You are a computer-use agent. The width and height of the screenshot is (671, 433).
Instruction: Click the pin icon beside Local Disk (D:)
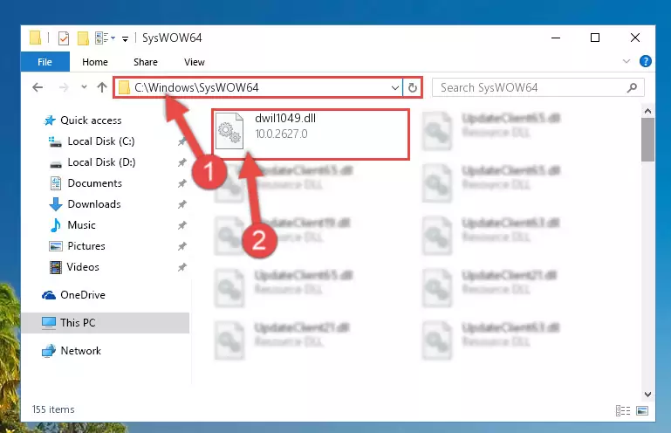pos(182,162)
